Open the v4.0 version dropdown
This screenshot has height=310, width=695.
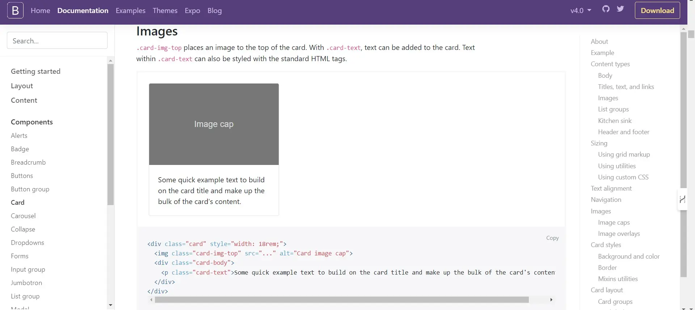point(581,10)
